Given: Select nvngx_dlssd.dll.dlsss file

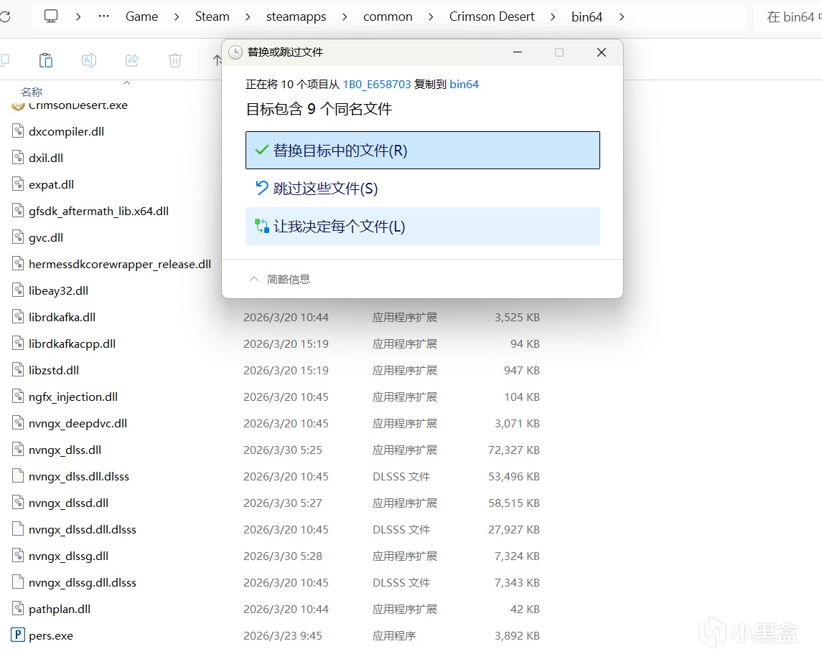Looking at the screenshot, I should coord(83,529).
